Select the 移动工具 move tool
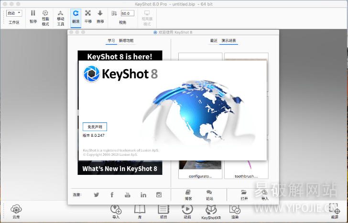This screenshot has height=223, width=348. [x=61, y=18]
